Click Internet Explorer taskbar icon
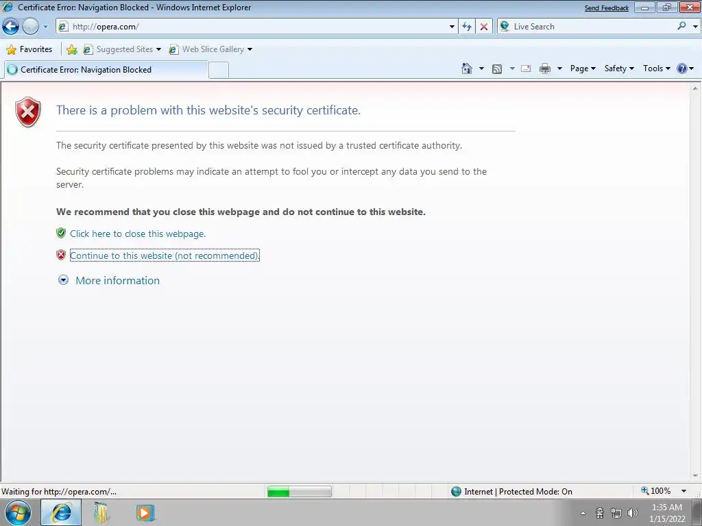Screen dimensions: 702x526 [x=61, y=513]
